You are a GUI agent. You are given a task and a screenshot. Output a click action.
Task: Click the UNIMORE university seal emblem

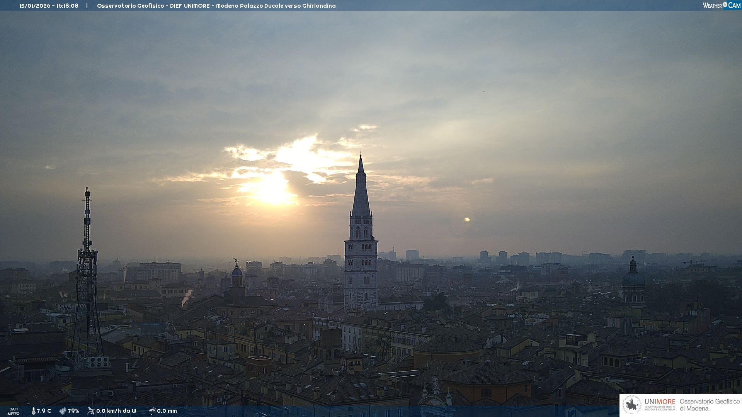tap(632, 405)
